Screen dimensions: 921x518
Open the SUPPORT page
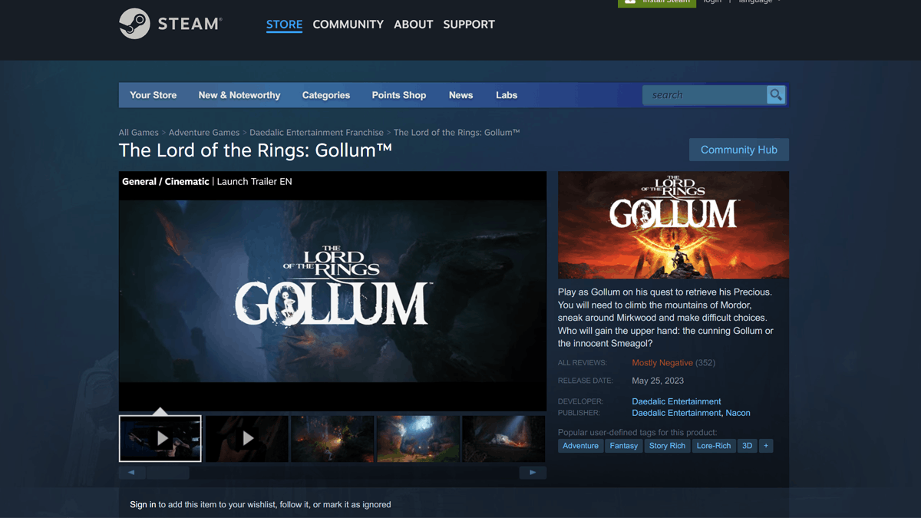469,25
